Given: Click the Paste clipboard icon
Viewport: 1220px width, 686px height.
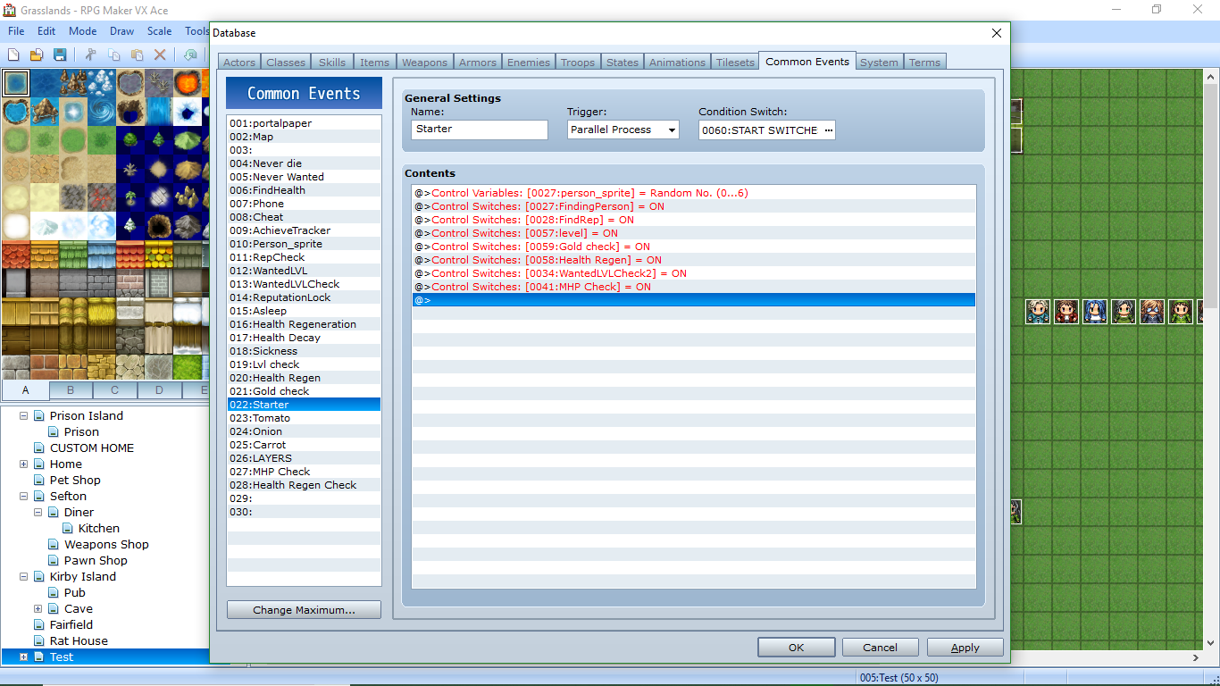Looking at the screenshot, I should pos(138,54).
